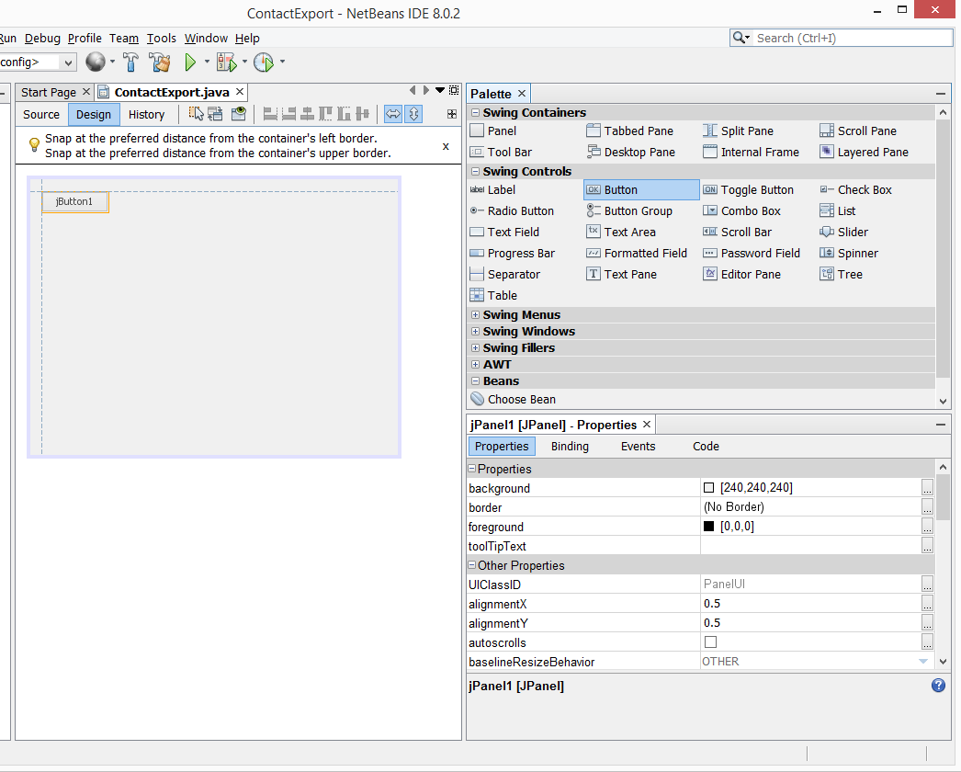
Task: Expand the Swing Menus palette category
Action: click(475, 315)
